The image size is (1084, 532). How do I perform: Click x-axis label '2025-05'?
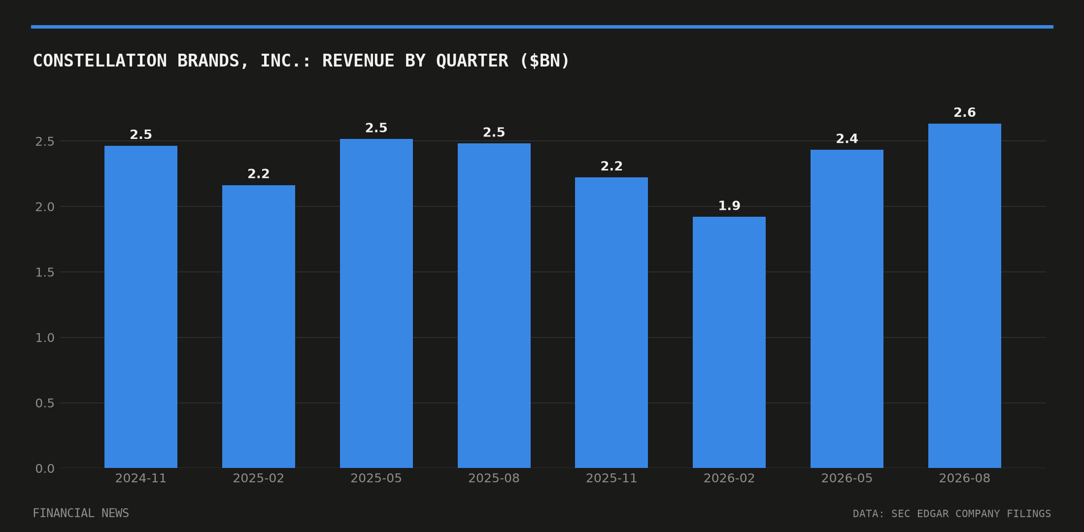click(376, 478)
